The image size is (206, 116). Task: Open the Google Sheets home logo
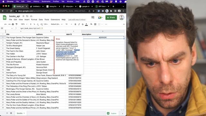coord(5,18)
